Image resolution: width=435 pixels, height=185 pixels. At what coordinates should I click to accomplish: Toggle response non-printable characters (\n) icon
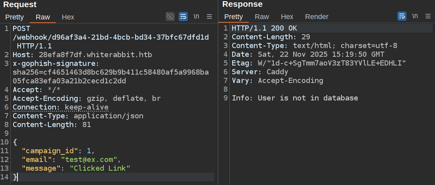(415, 16)
